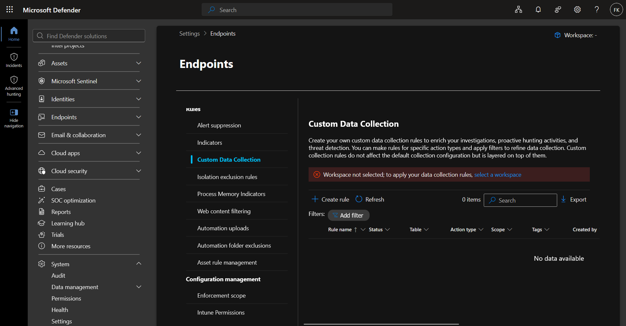626x326 pixels.
Task: Expand the Data management submenu
Action: point(139,287)
